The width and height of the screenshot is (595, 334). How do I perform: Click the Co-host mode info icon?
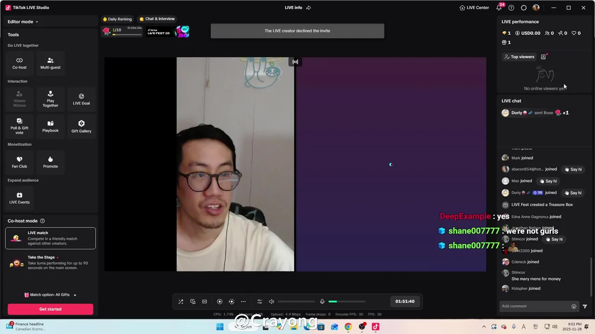click(x=42, y=221)
